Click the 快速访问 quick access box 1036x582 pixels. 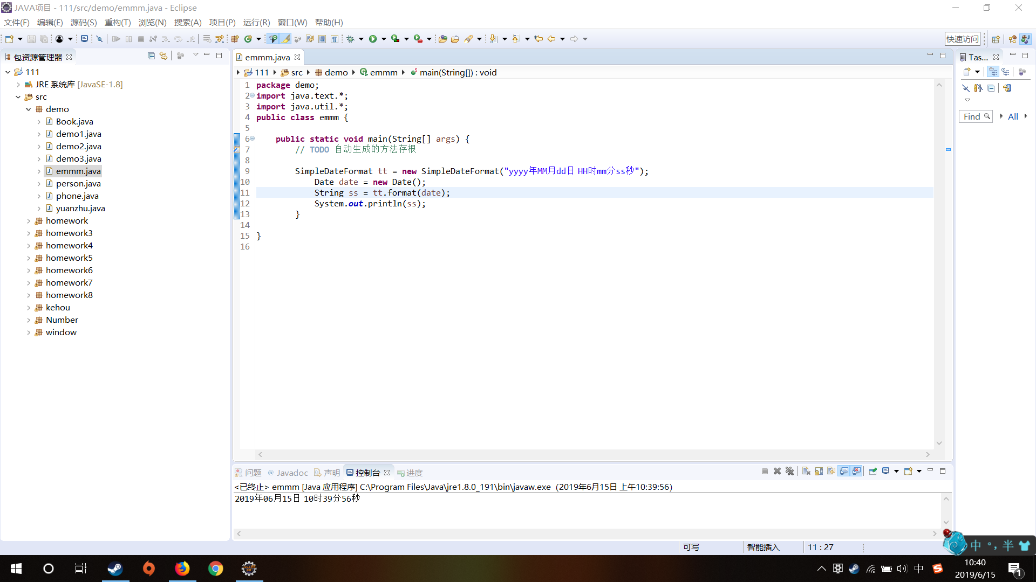pos(962,39)
